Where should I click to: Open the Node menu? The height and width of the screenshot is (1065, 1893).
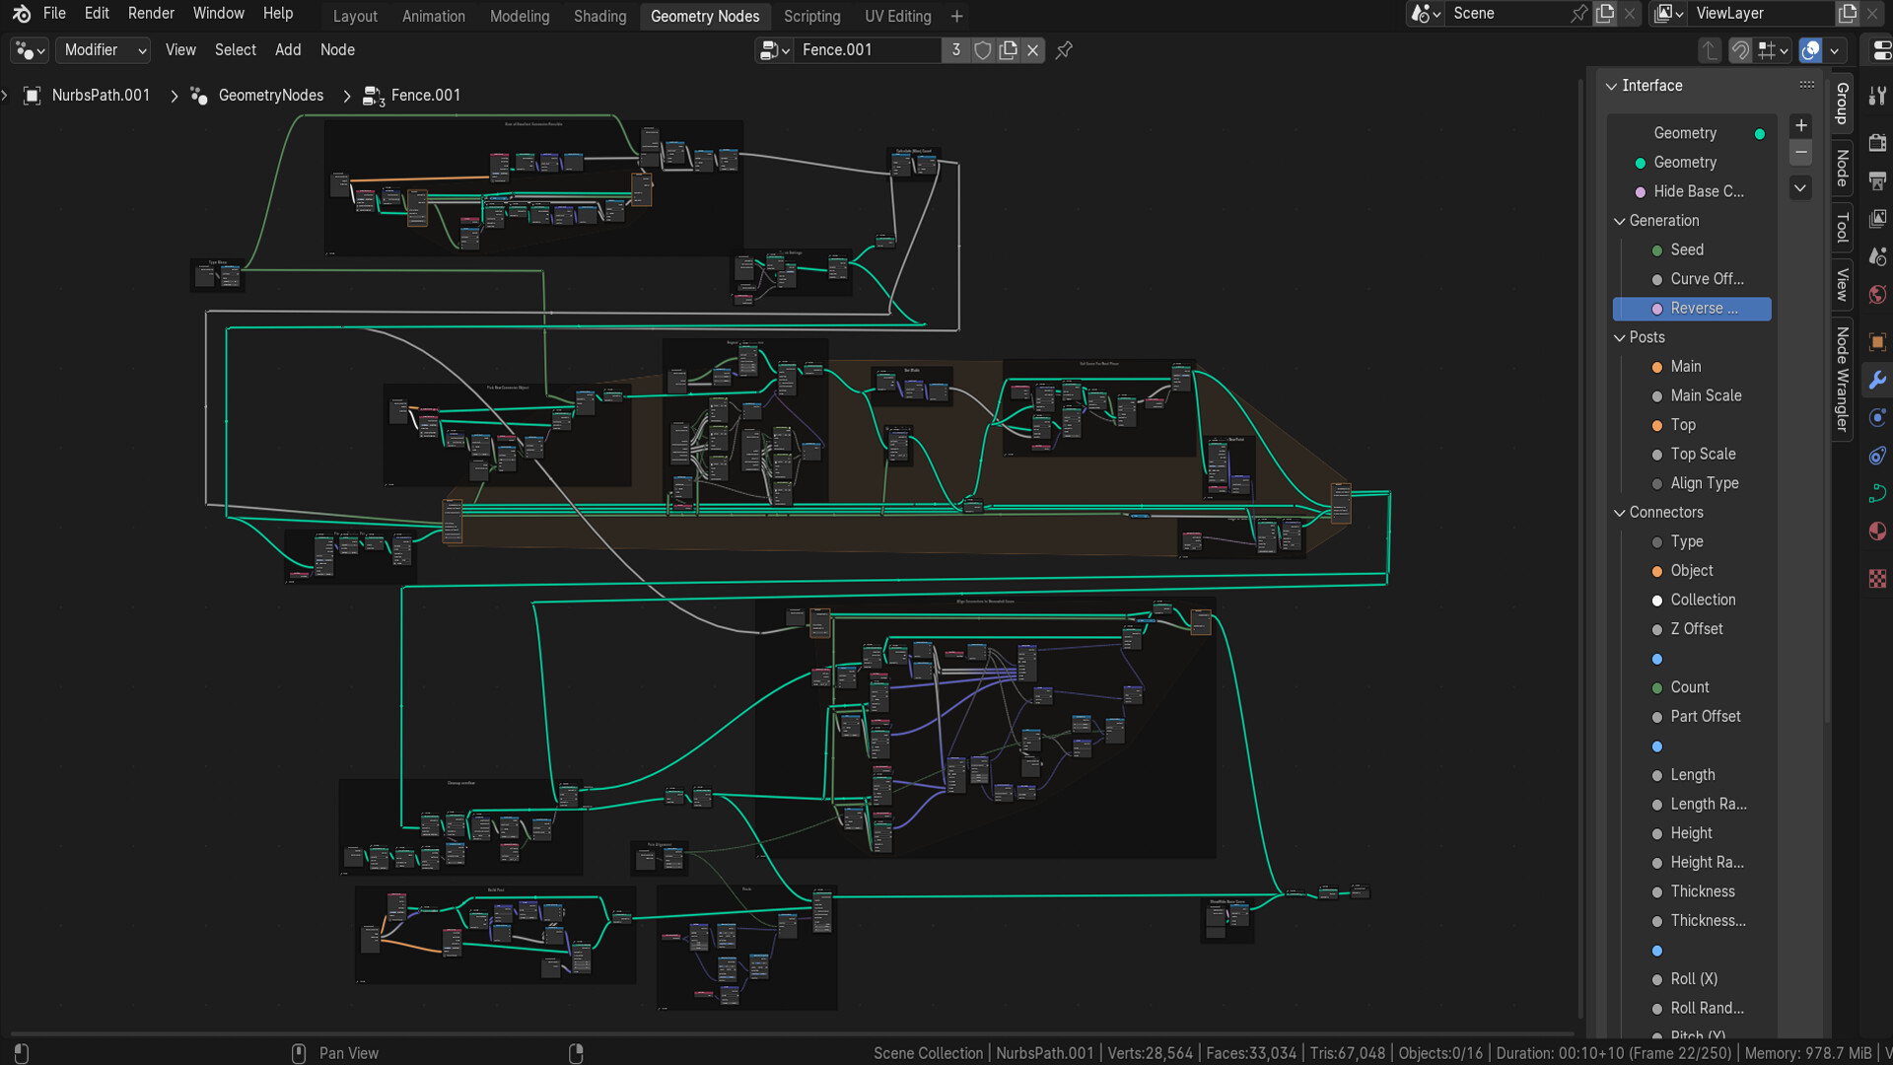[x=337, y=49]
